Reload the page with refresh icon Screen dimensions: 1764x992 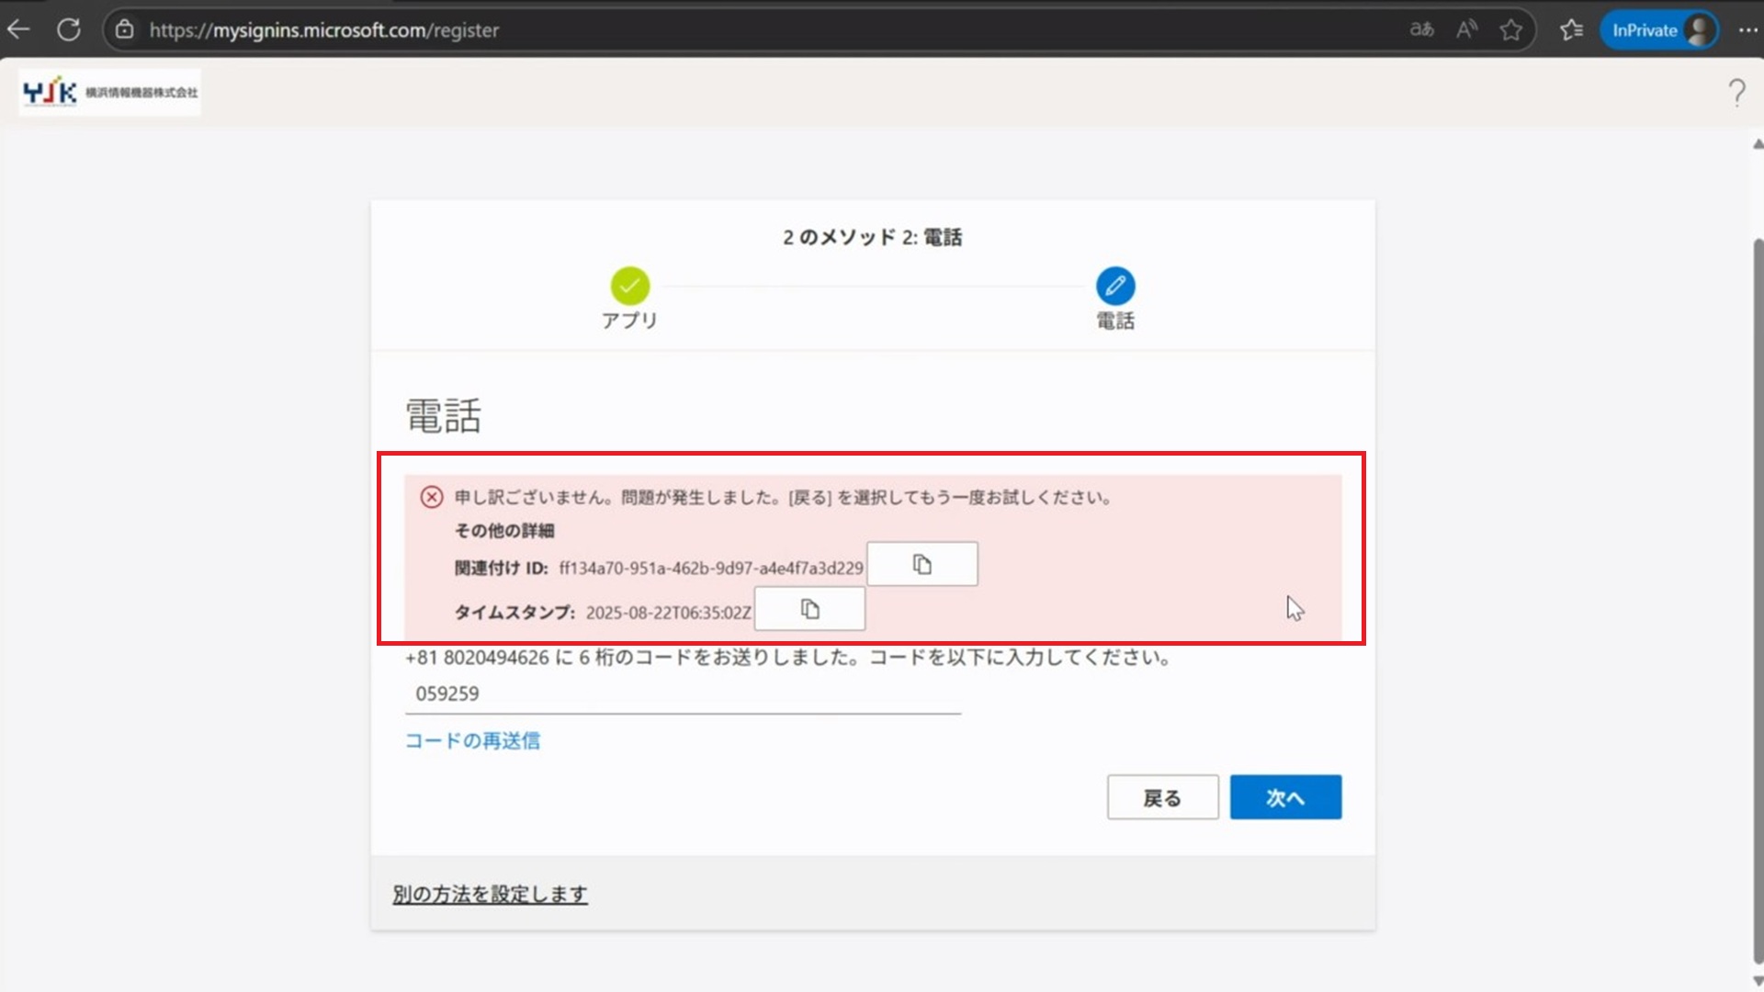pos(69,29)
